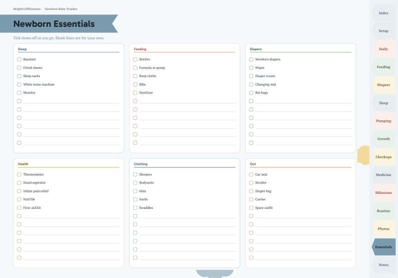The width and height of the screenshot is (398, 278).
Task: Open the Diapers side tab
Action: point(383,85)
